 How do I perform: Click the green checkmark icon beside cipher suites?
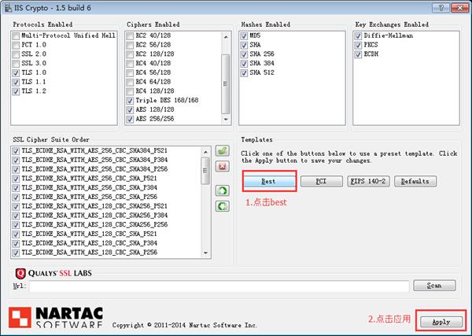pyautogui.click(x=222, y=151)
